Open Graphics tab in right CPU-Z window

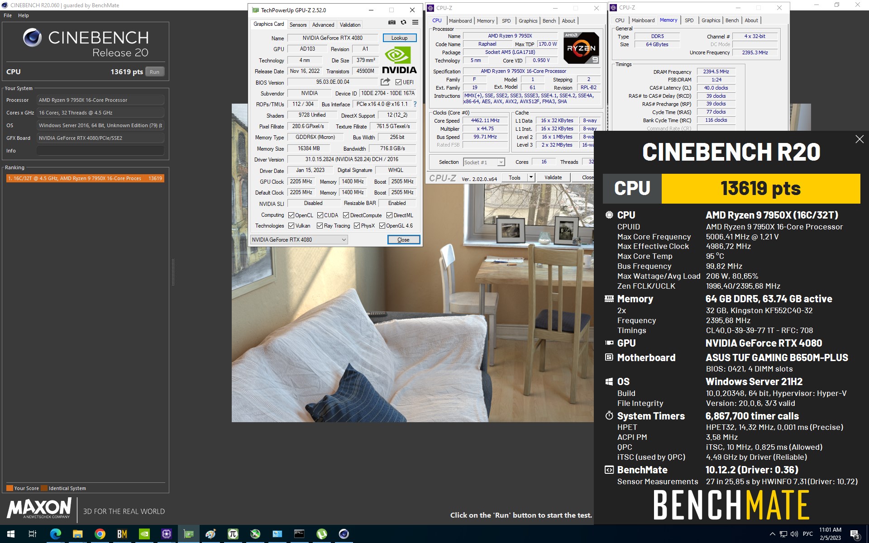point(711,20)
